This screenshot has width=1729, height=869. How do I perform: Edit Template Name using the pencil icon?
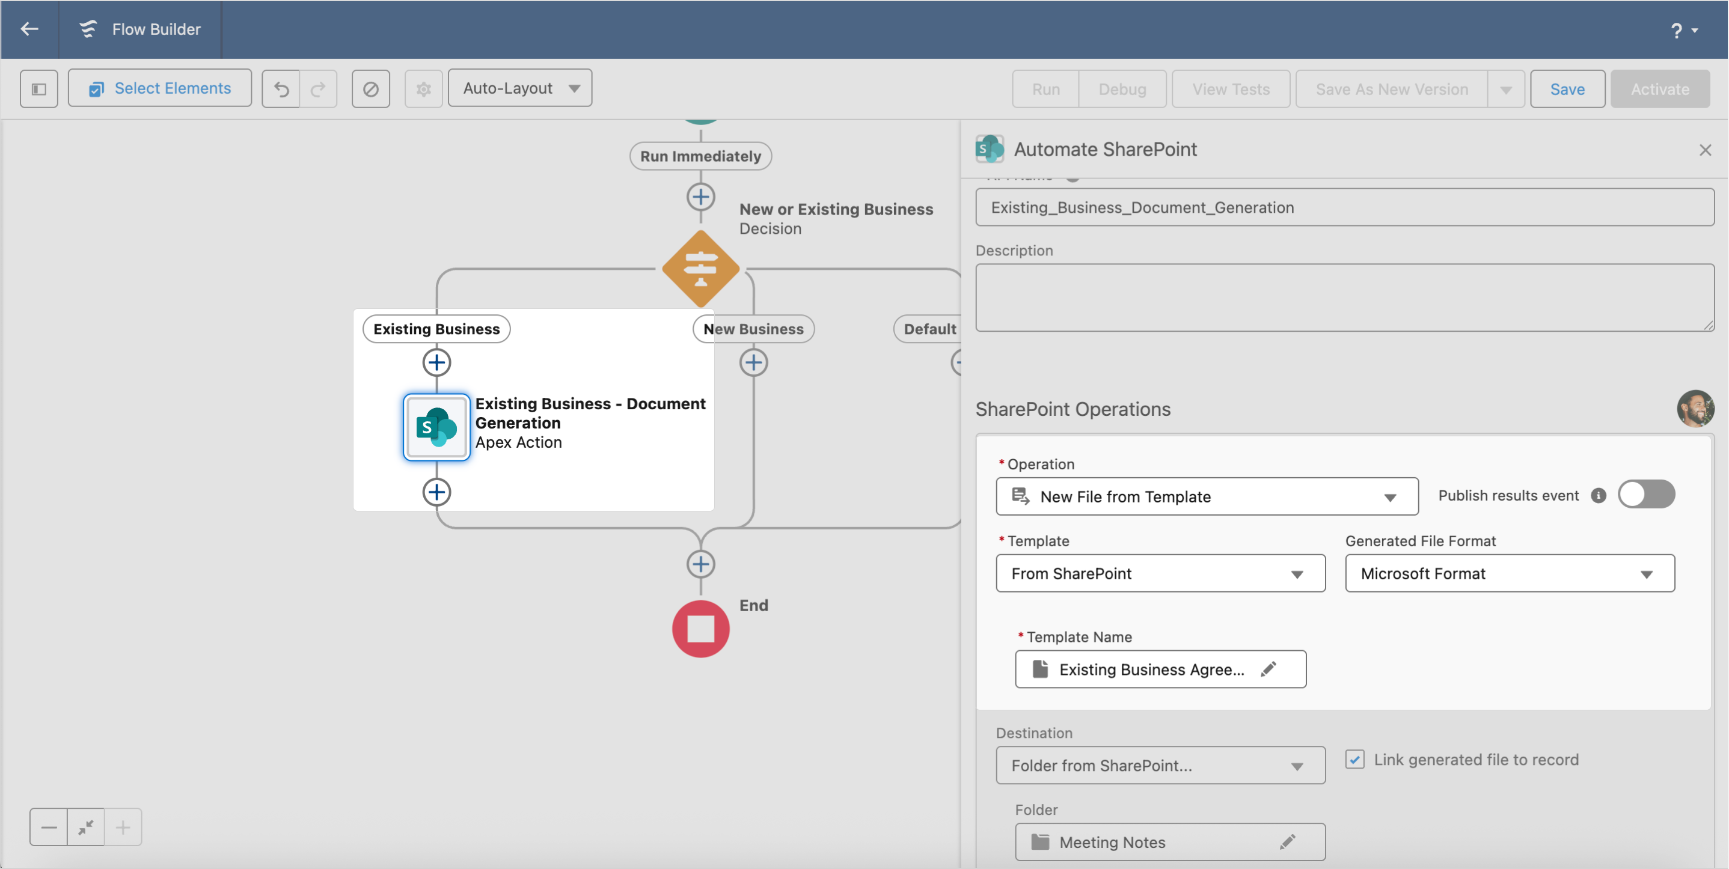point(1268,669)
